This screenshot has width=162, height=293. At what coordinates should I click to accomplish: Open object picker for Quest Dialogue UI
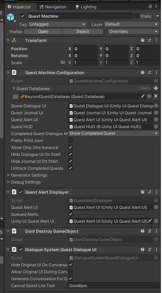[x=156, y=106]
